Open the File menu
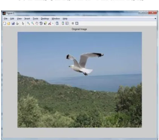This screenshot has width=159, height=140. click(x=6, y=19)
